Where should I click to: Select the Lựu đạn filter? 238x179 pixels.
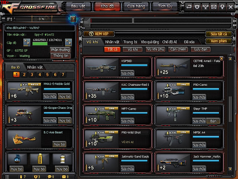tap(201, 50)
